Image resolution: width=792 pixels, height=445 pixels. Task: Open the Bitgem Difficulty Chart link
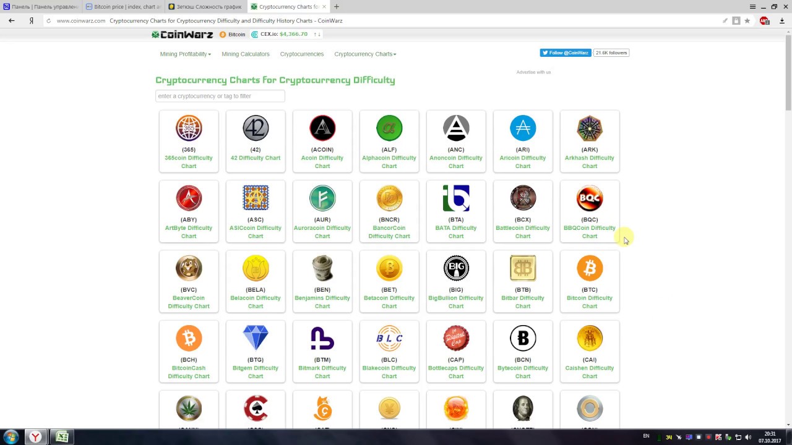click(256, 371)
